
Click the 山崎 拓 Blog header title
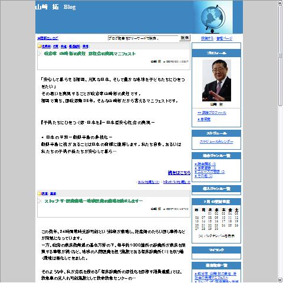click(55, 7)
